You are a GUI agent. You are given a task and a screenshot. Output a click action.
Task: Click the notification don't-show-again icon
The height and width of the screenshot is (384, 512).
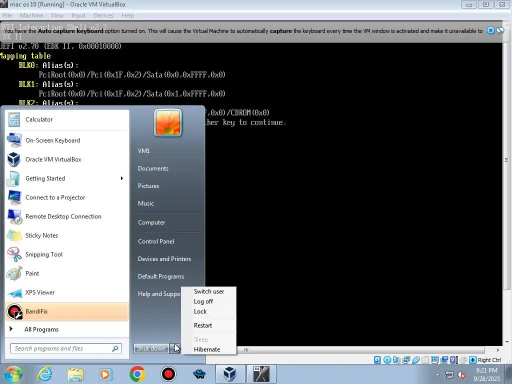coord(500,30)
